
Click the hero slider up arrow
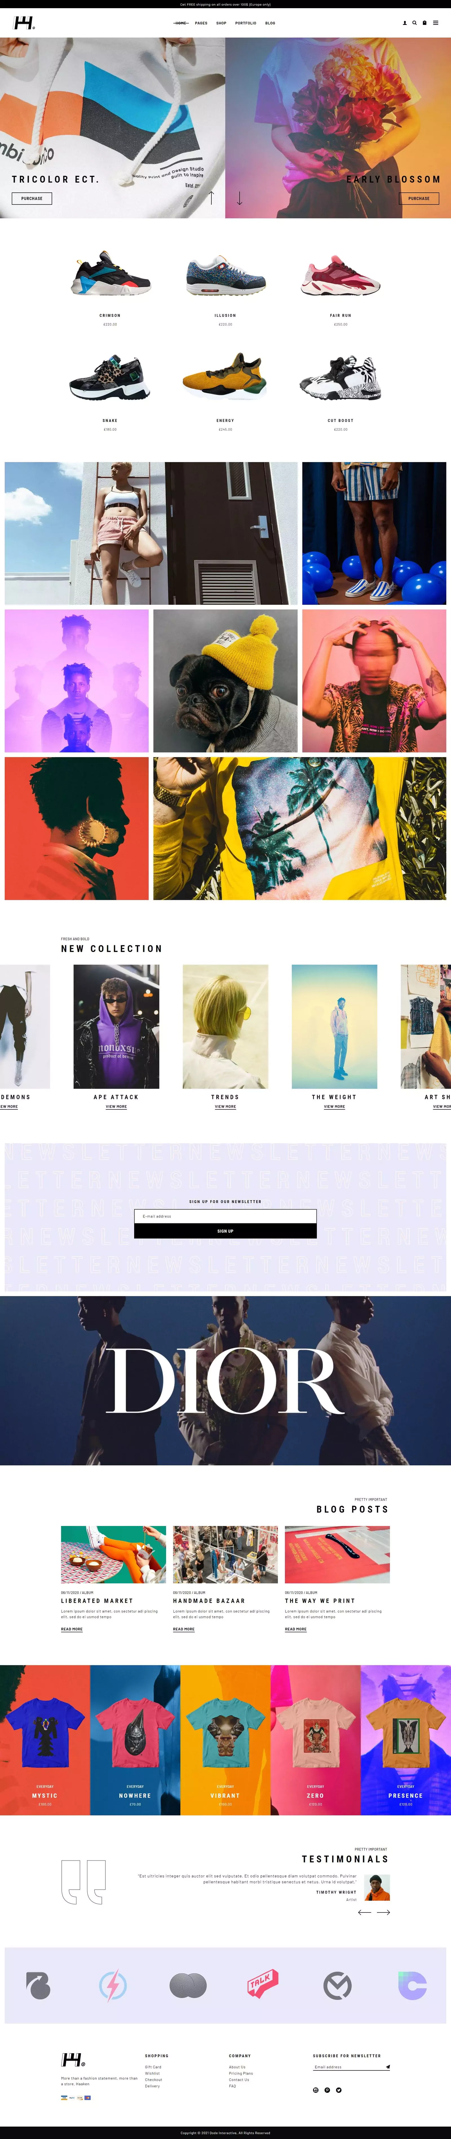tap(211, 198)
